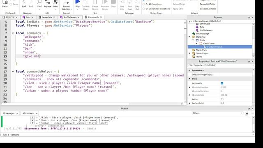Screen dimensions: 263x148
Task: Open the Replace tool
Action: pos(48,4)
